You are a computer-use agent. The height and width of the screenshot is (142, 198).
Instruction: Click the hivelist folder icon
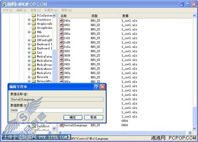pyautogui.click(x=34, y=36)
